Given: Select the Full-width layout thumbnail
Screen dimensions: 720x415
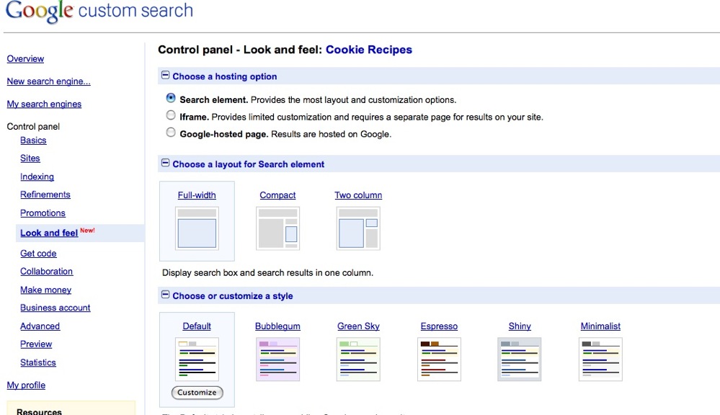Looking at the screenshot, I should coord(197,228).
